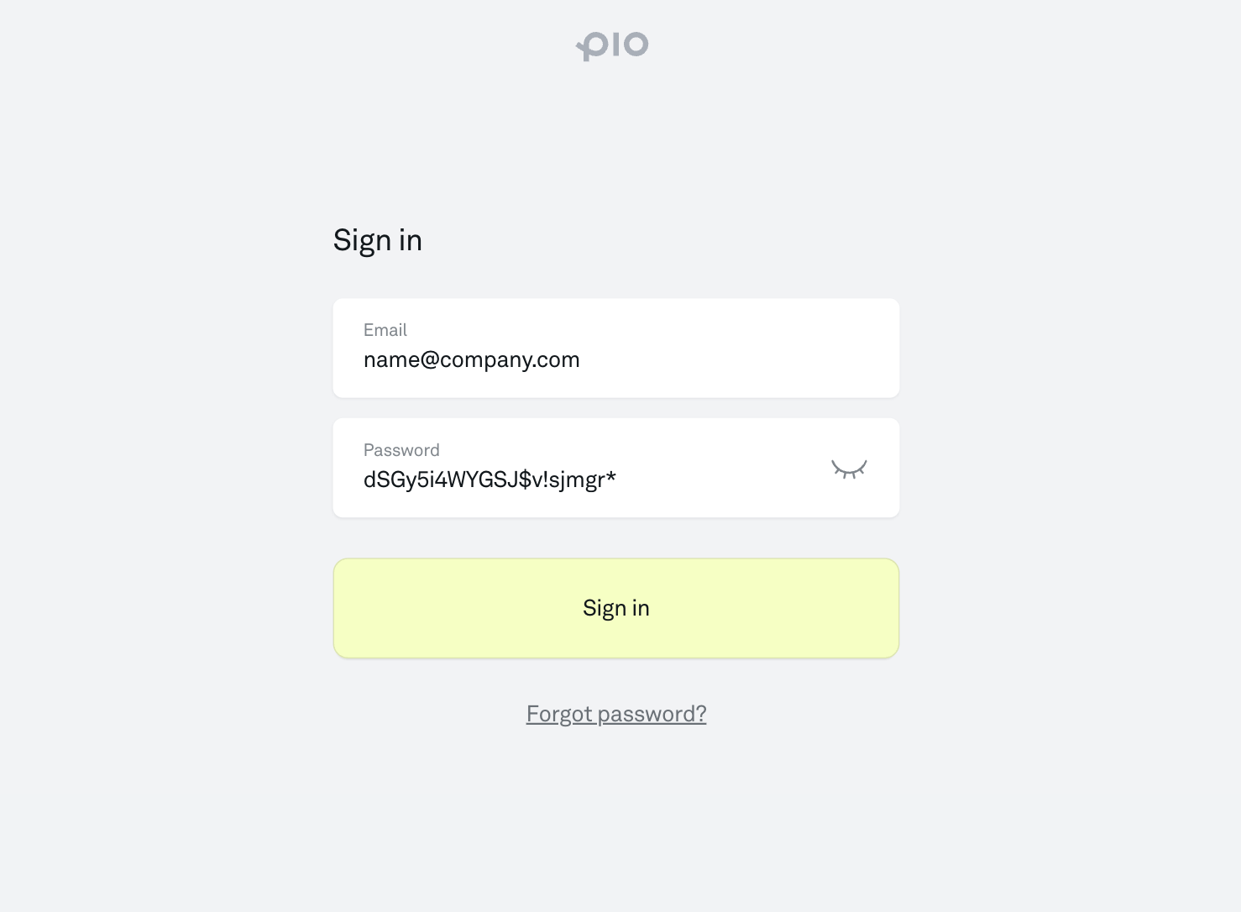Toggle password visibility with the eye icon

(x=848, y=469)
